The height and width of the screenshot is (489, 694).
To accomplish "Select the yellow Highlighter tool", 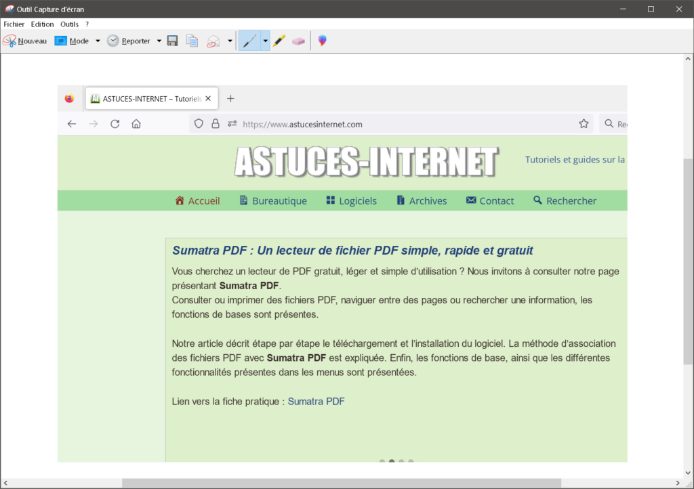I will [x=279, y=41].
